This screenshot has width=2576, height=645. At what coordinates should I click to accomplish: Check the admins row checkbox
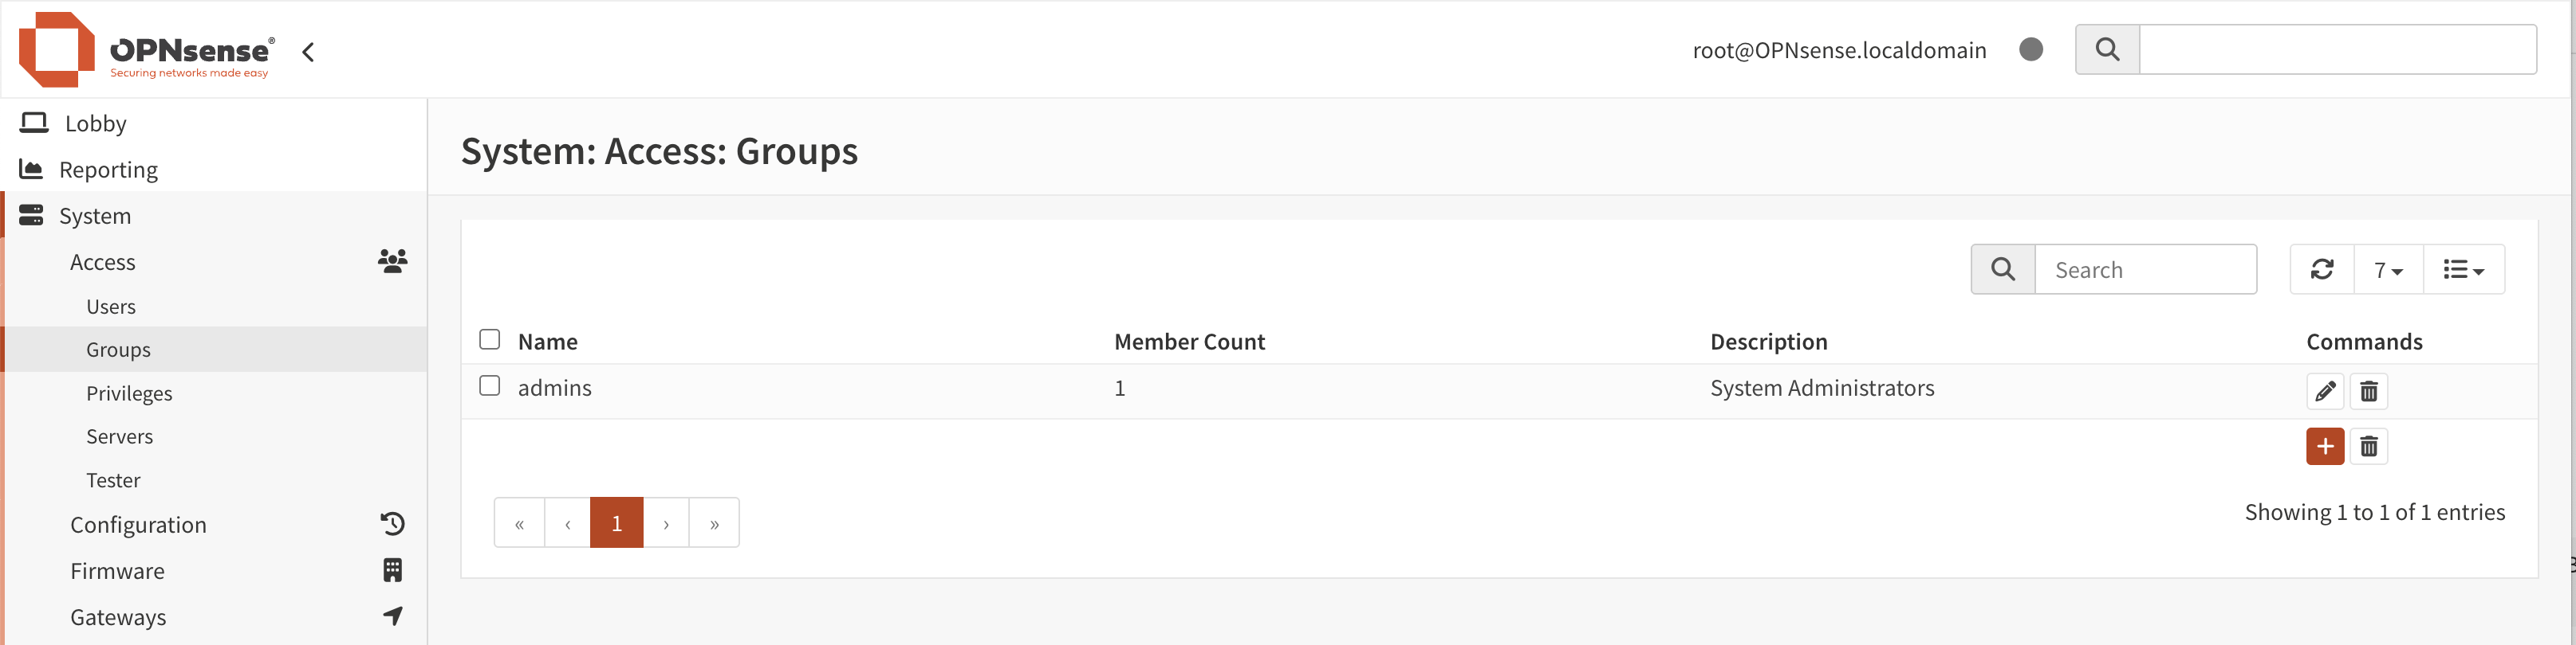pyautogui.click(x=489, y=385)
